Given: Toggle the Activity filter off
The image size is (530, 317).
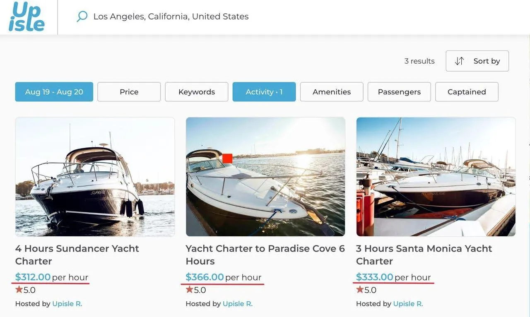Looking at the screenshot, I should (x=264, y=91).
